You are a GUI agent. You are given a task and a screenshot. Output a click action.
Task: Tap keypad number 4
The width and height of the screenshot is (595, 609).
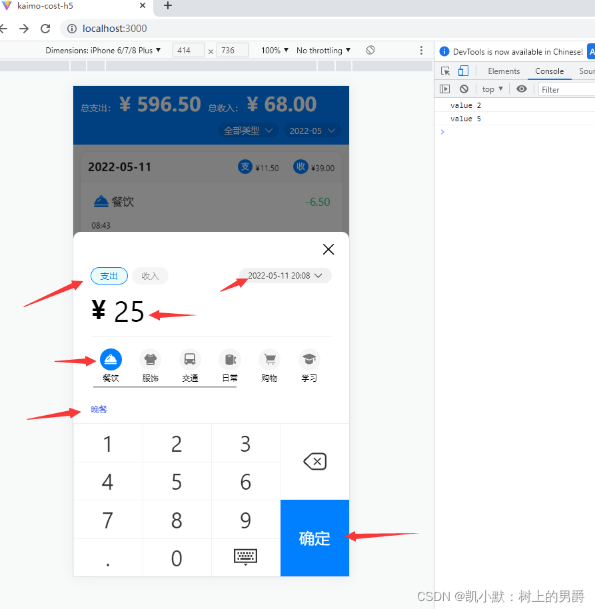coord(108,481)
